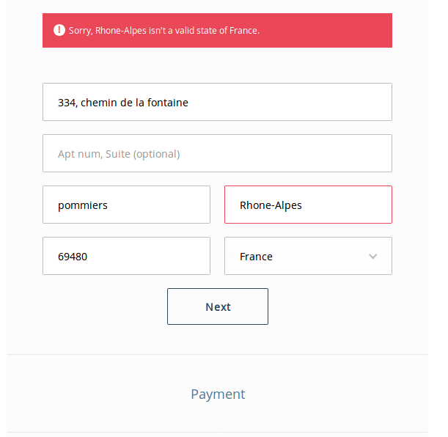Click the 'isn't a valid state' error message
This screenshot has width=448, height=437.
click(164, 31)
